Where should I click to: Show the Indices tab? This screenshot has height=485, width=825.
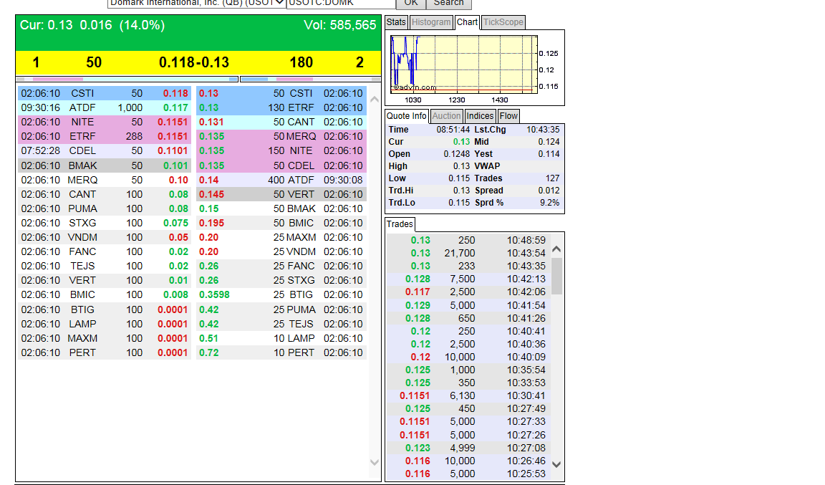click(x=480, y=116)
